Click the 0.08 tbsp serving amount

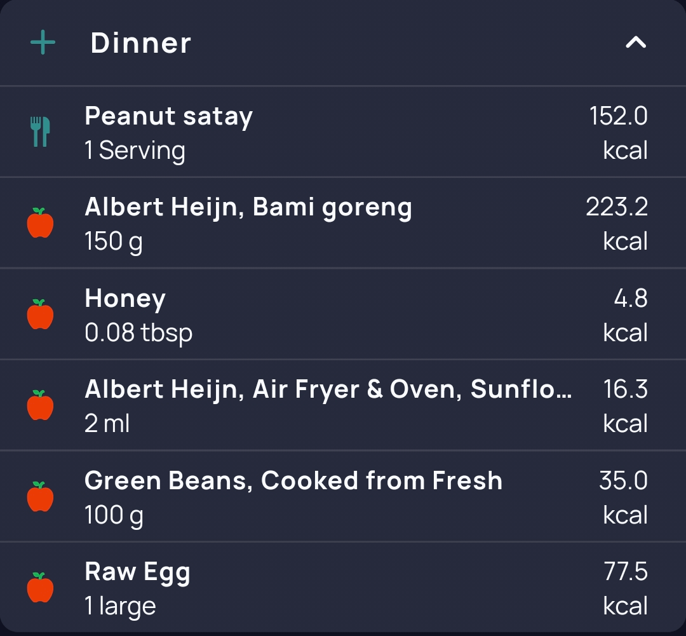click(138, 333)
